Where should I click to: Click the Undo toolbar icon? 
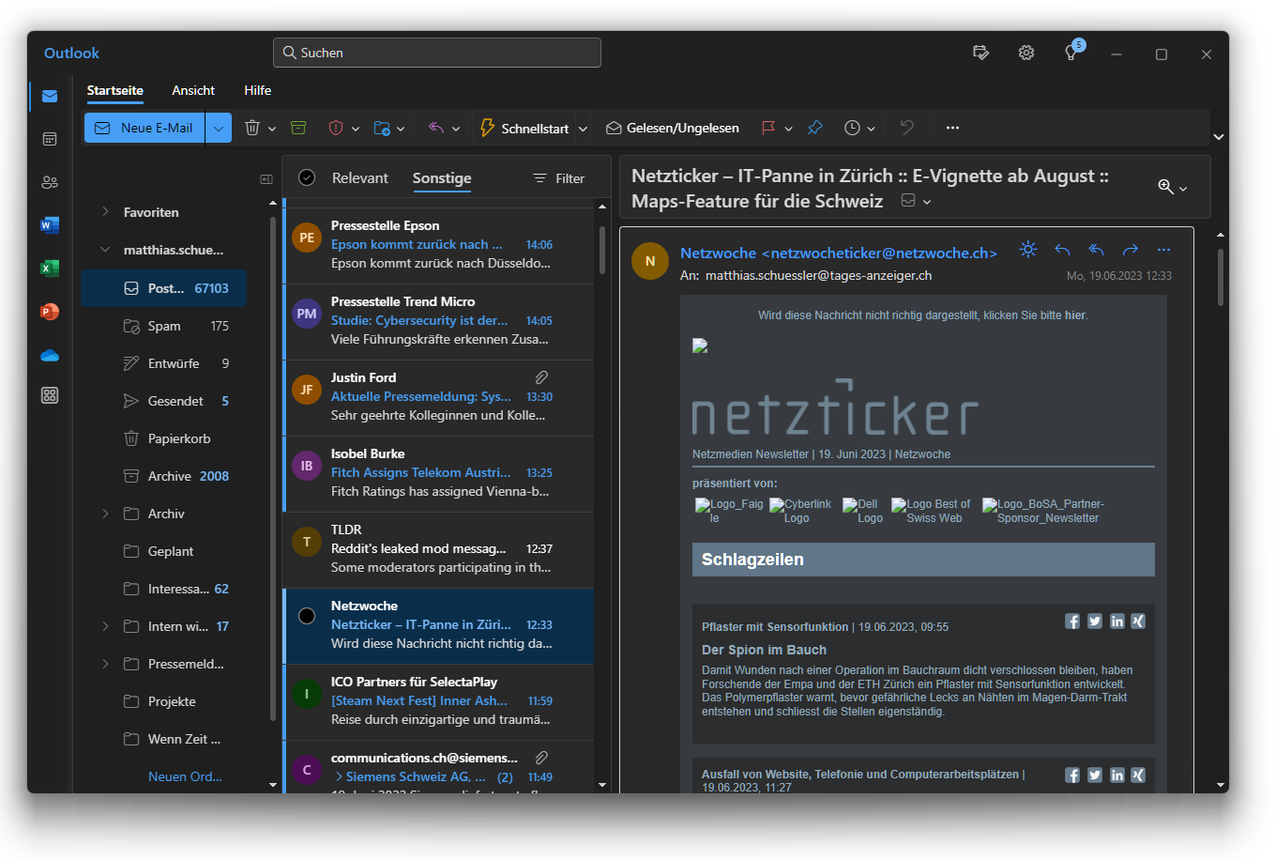(906, 128)
